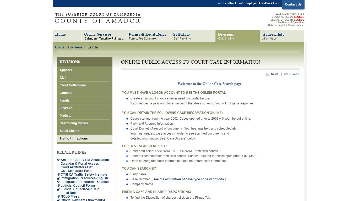Open Judicial Council-Self Help link
The image size is (358, 201).
pos(80,189)
